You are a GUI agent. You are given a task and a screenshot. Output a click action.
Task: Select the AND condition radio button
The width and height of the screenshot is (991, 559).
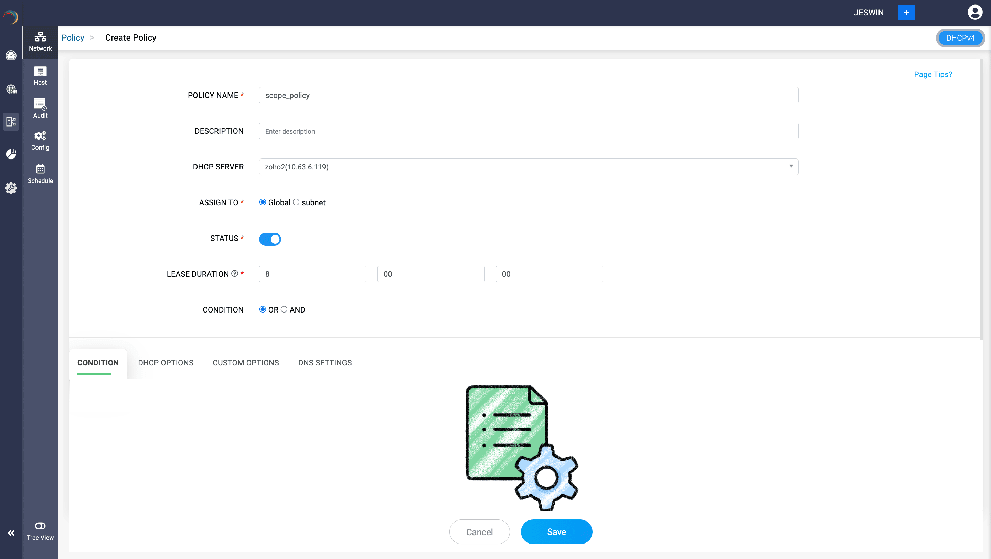click(x=284, y=309)
